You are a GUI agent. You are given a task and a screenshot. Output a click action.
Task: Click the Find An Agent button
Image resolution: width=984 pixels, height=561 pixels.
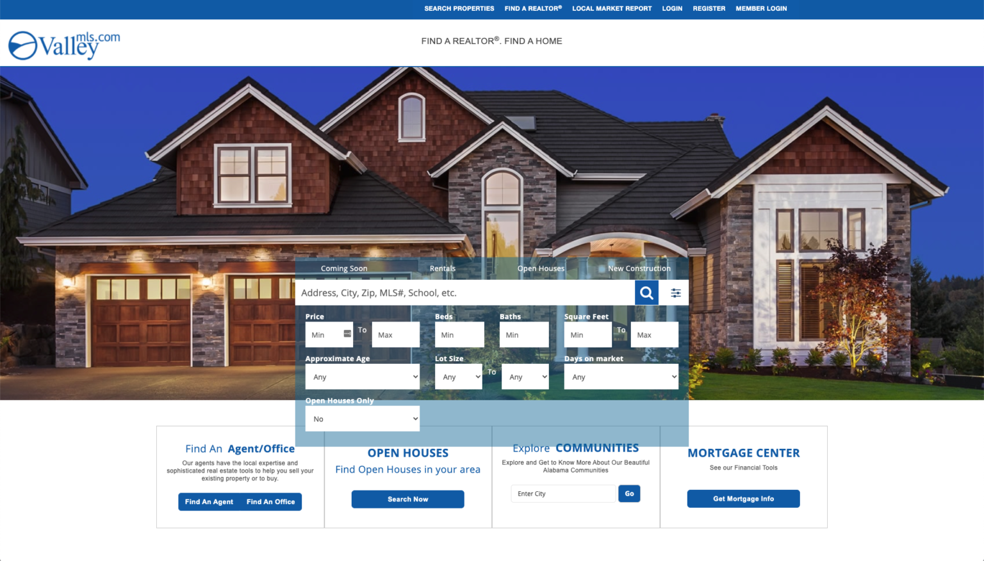(208, 501)
